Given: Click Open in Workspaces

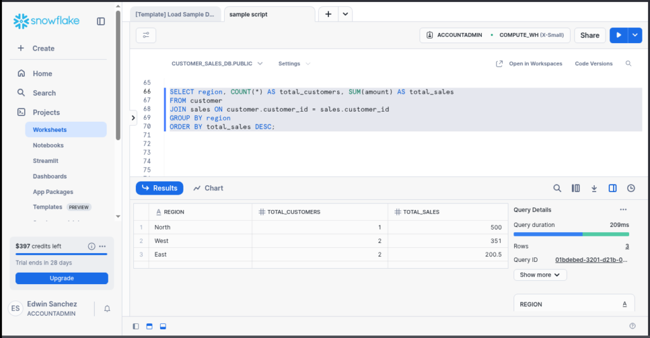Looking at the screenshot, I should tap(529, 64).
